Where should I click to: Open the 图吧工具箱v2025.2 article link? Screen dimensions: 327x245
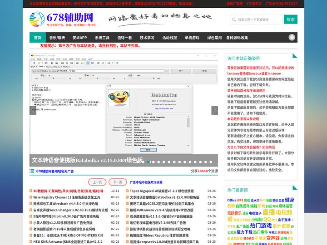coord(162,204)
